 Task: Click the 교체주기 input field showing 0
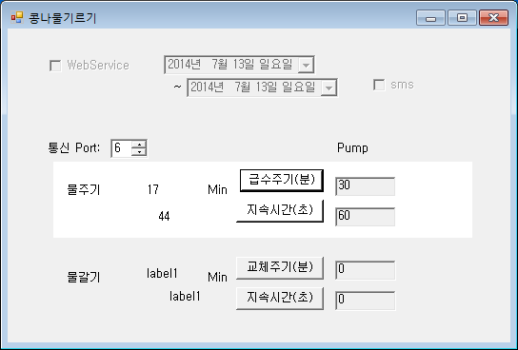[x=365, y=270]
